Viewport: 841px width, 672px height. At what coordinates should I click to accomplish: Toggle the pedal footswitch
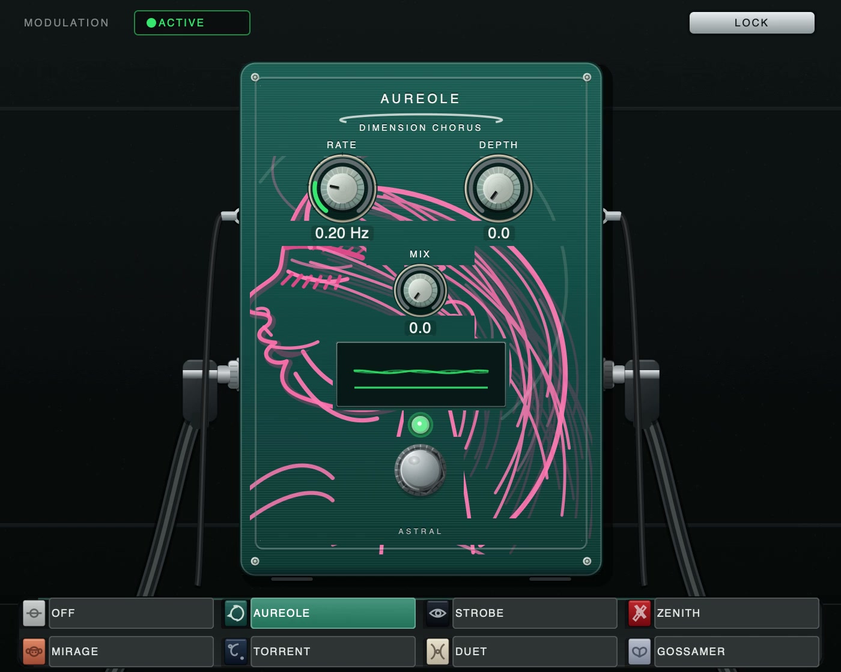420,470
